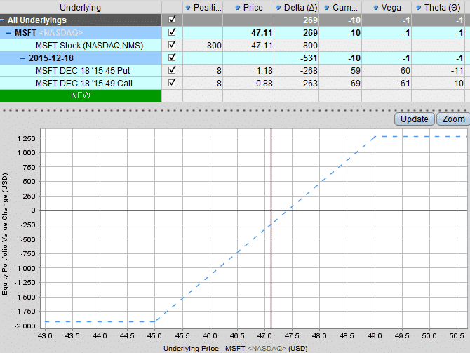Click the call price cell 0.88
The height and width of the screenshot is (353, 470).
pos(248,83)
